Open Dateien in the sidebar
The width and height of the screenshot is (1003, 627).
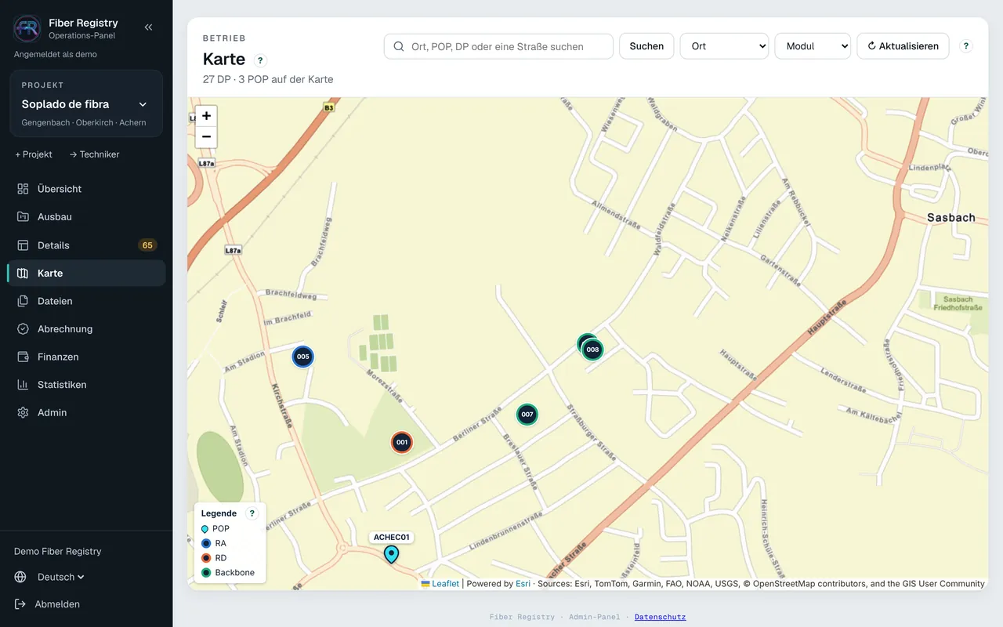[86, 301]
